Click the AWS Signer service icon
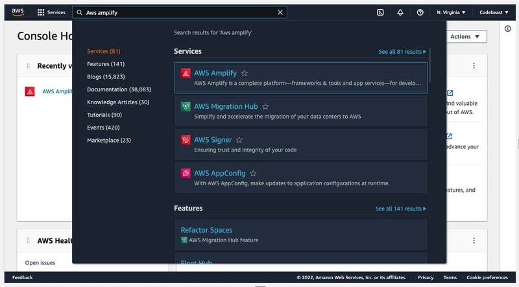Viewport: 519px width, 287px height. (186, 140)
